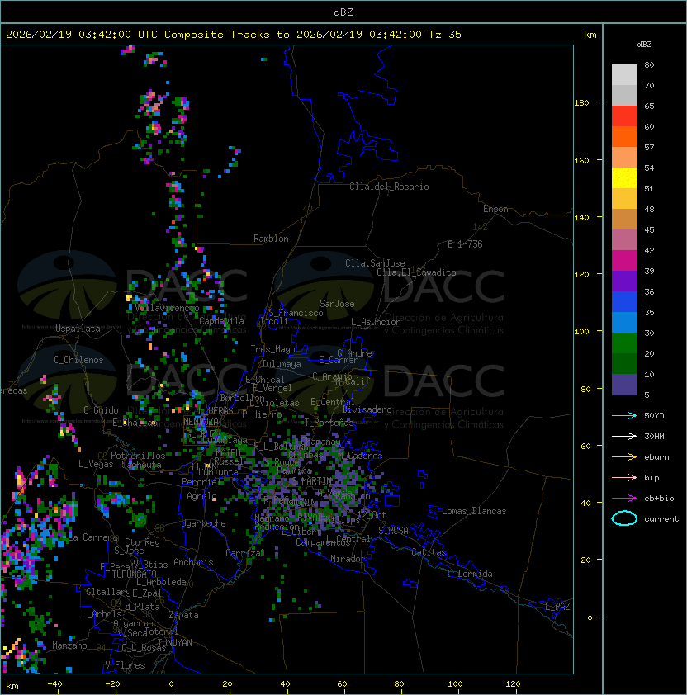Select the light gray 70–80 dBZ swatch

click(x=624, y=75)
